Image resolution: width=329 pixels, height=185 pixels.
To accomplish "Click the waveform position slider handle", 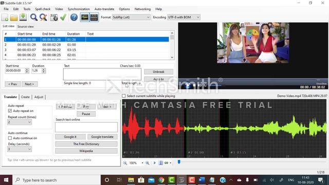I will pos(179,162).
